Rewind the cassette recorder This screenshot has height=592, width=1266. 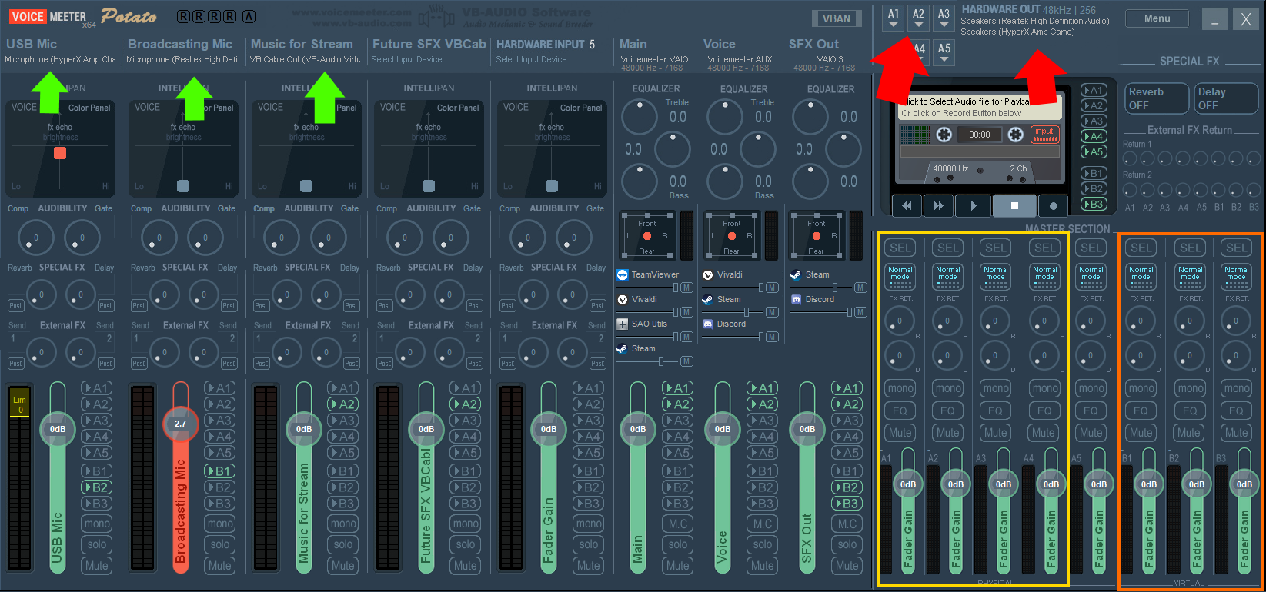[x=907, y=205]
